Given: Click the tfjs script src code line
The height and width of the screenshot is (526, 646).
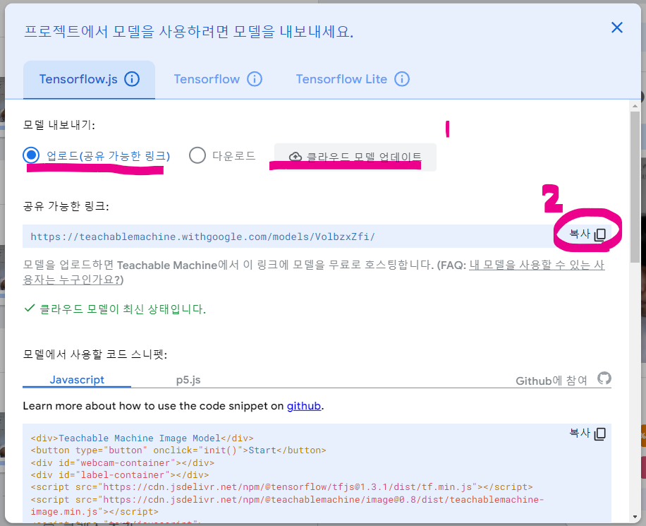Looking at the screenshot, I should click(x=282, y=487).
